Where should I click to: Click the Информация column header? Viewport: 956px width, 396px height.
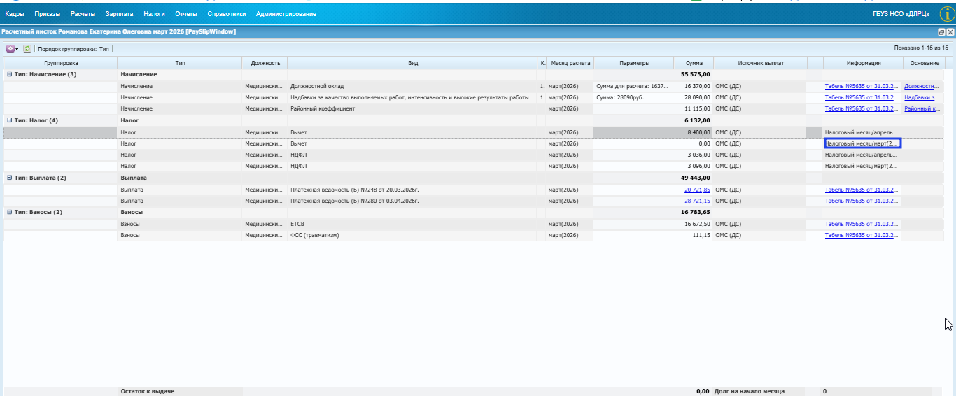[862, 63]
